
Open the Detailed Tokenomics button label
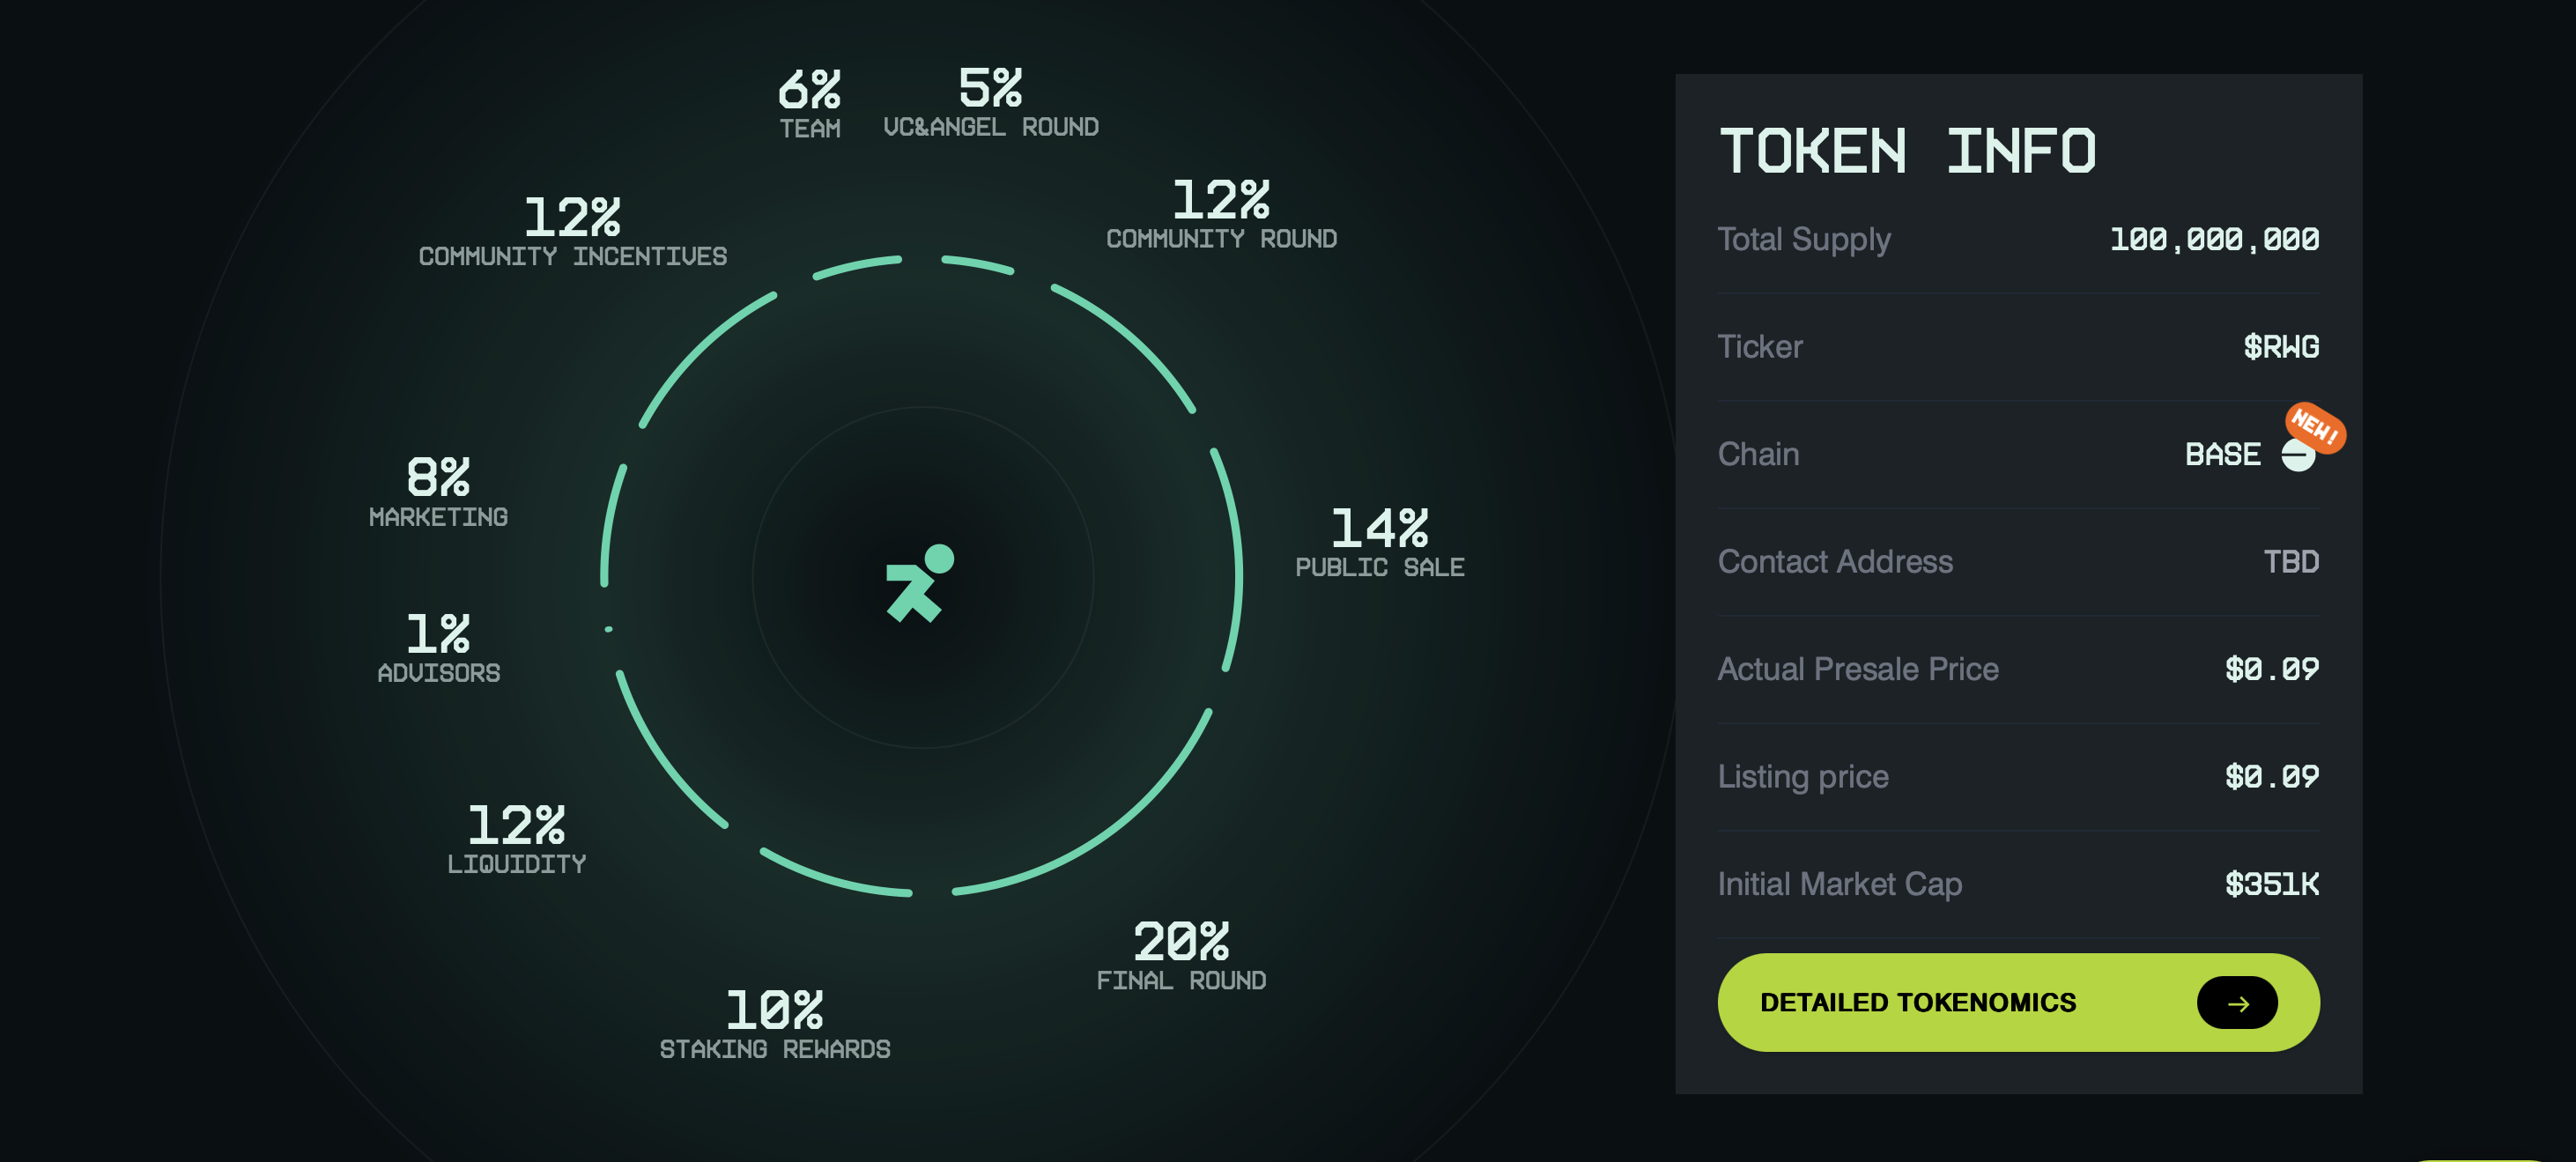point(1917,1002)
